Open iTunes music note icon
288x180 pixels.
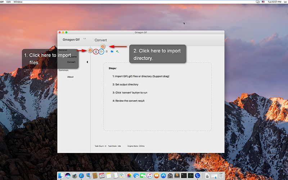(x=150, y=176)
